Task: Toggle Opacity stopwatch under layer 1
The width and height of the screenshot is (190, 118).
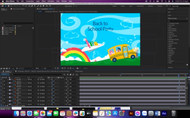Action: [x=14, y=81]
